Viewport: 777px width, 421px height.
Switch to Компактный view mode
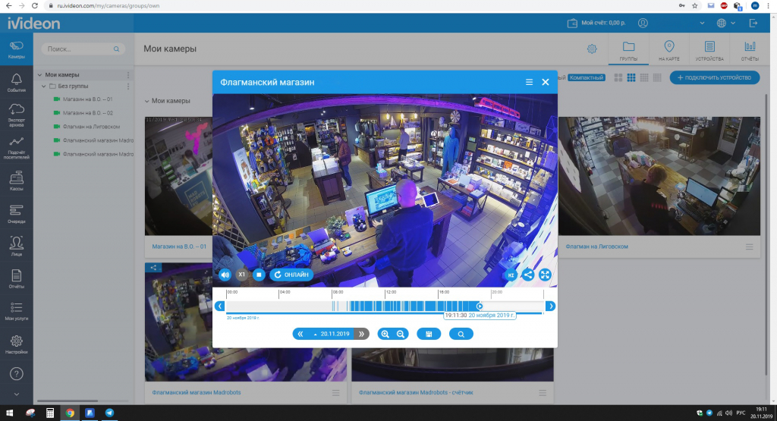click(587, 77)
